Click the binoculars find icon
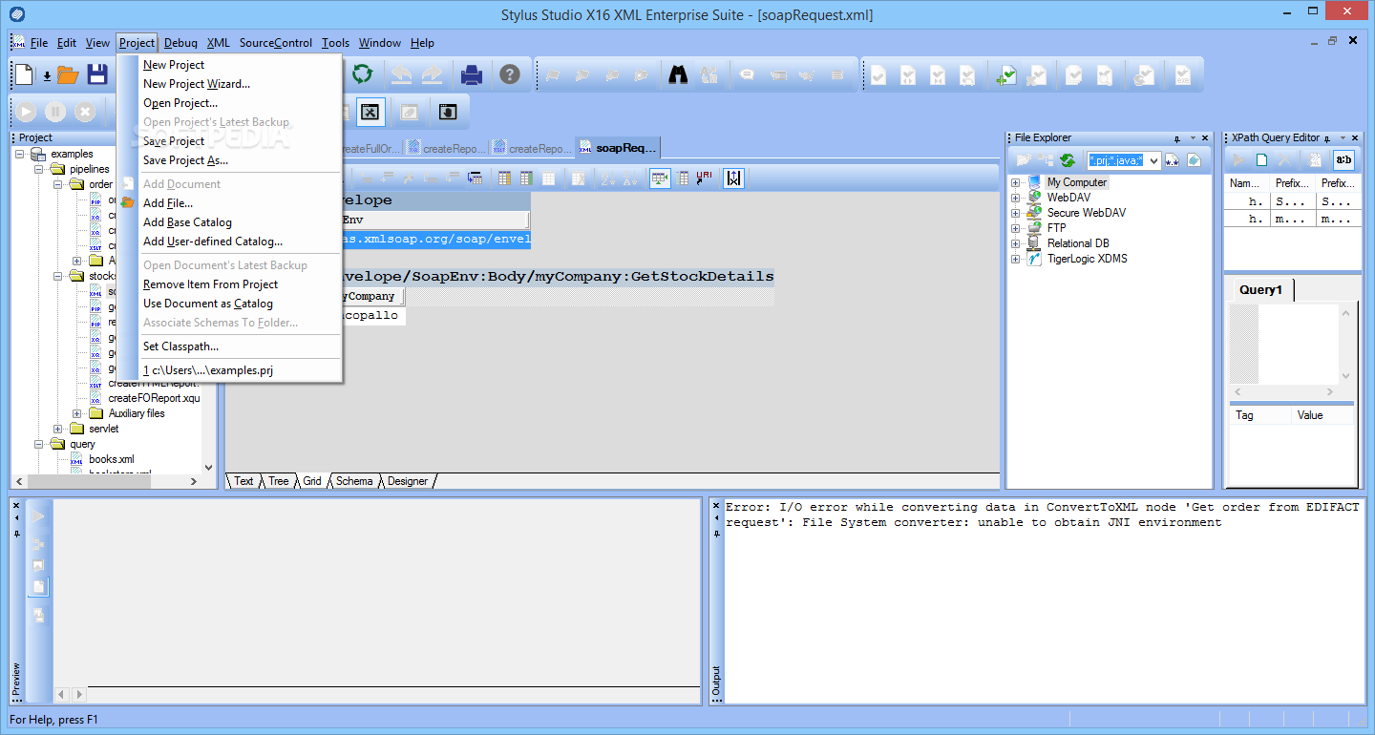Viewport: 1375px width, 735px height. click(x=678, y=74)
